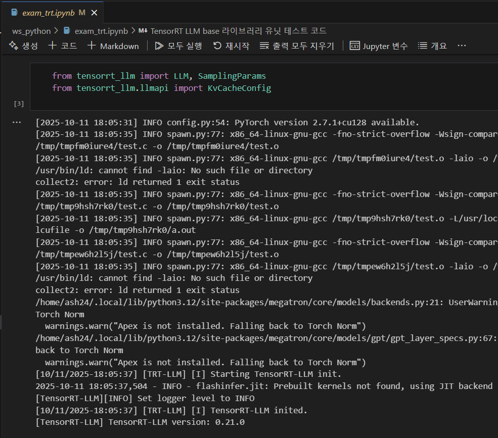The width and height of the screenshot is (498, 438).
Task: Click the 'Set logger level to INFO' line
Action: tap(145, 398)
